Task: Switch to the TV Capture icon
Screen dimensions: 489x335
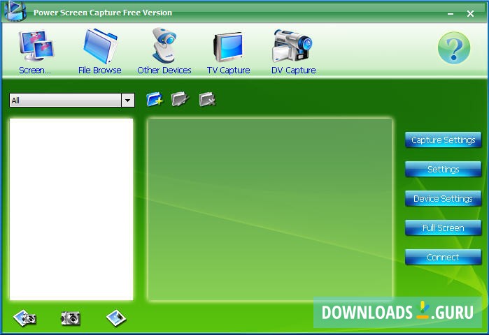Action: point(228,47)
